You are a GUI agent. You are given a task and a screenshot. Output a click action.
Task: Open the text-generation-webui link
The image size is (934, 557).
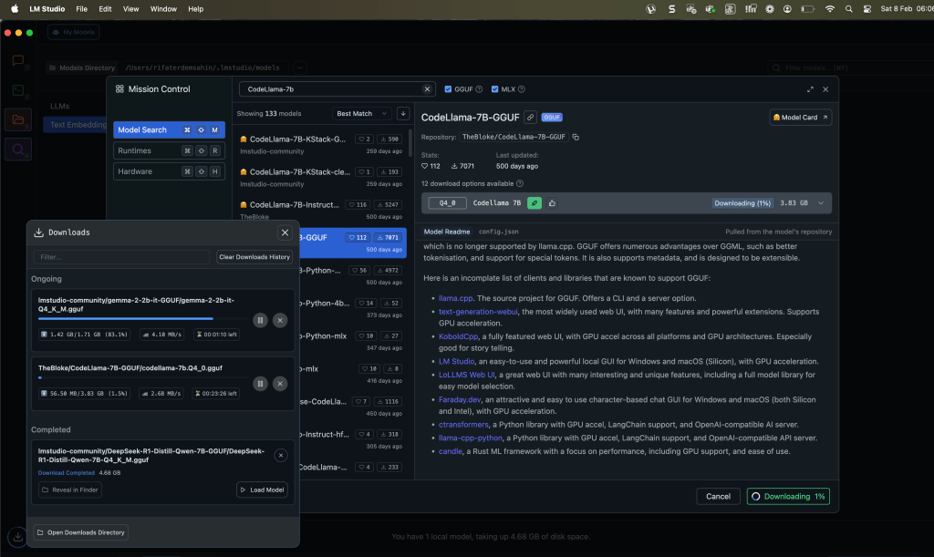click(478, 312)
